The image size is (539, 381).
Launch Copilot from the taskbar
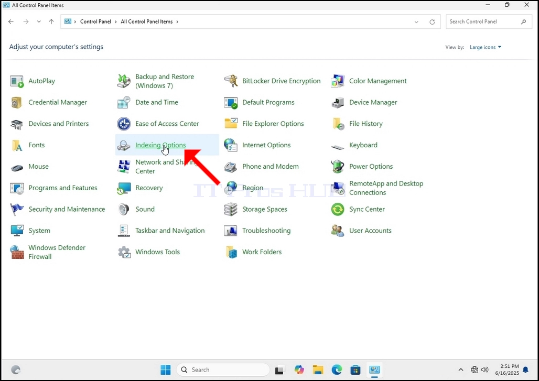click(299, 369)
